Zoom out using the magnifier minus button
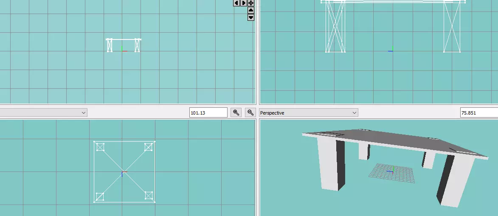Image resolution: width=498 pixels, height=216 pixels. click(250, 112)
